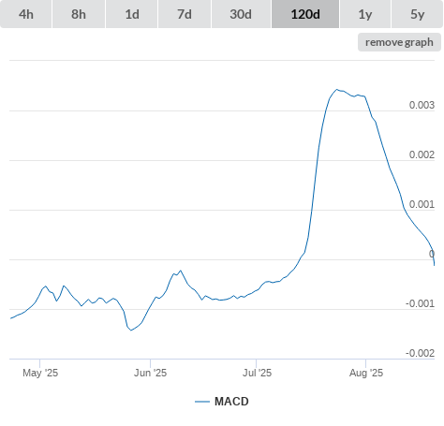Click the remove graph button
444x426 pixels.
pos(399,42)
